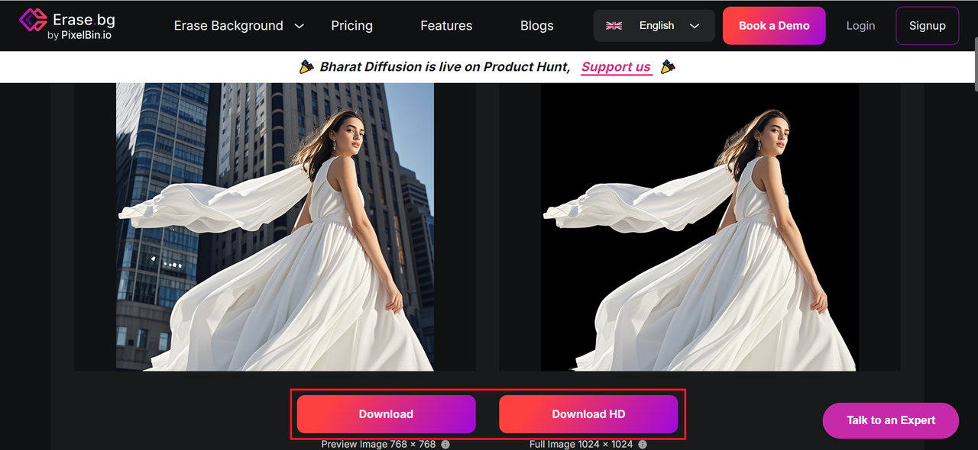The width and height of the screenshot is (978, 450).
Task: Click the UK flag language icon
Action: [614, 26]
